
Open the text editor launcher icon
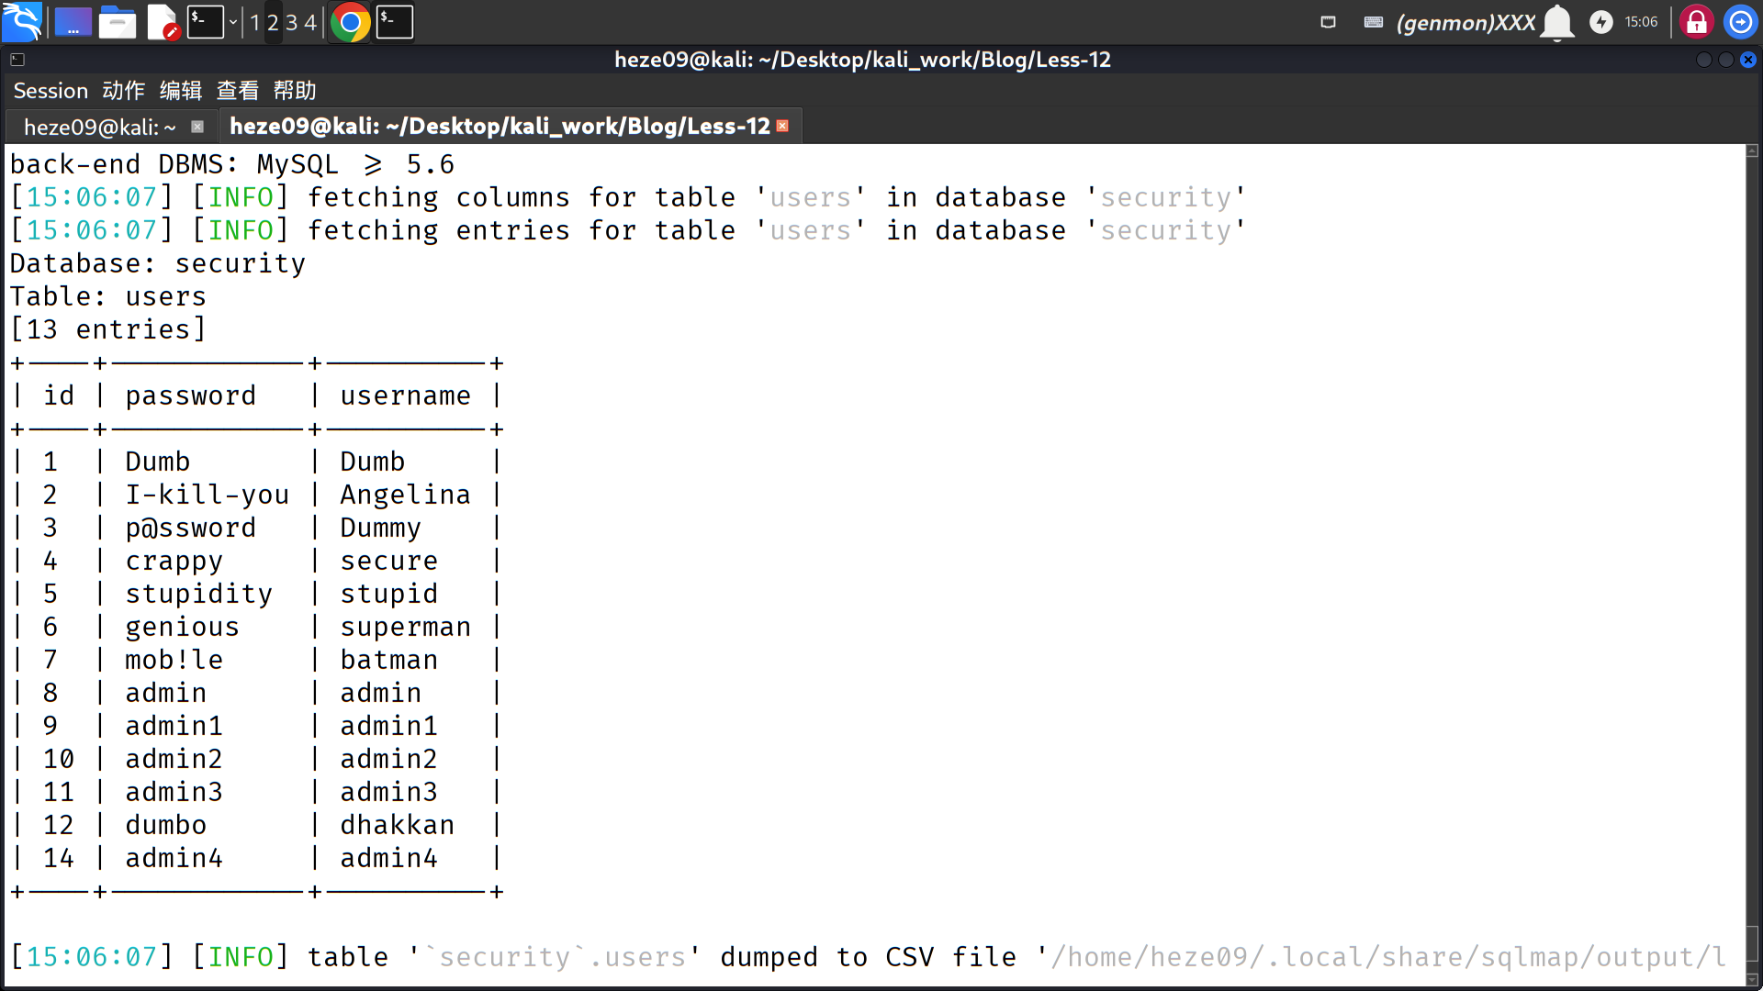coord(163,22)
